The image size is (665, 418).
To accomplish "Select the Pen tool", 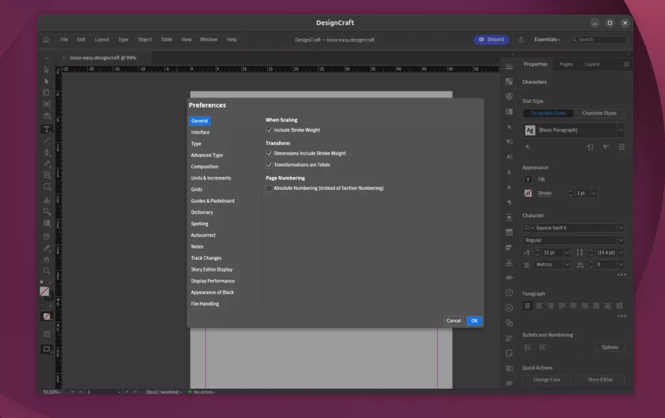I will [x=47, y=152].
